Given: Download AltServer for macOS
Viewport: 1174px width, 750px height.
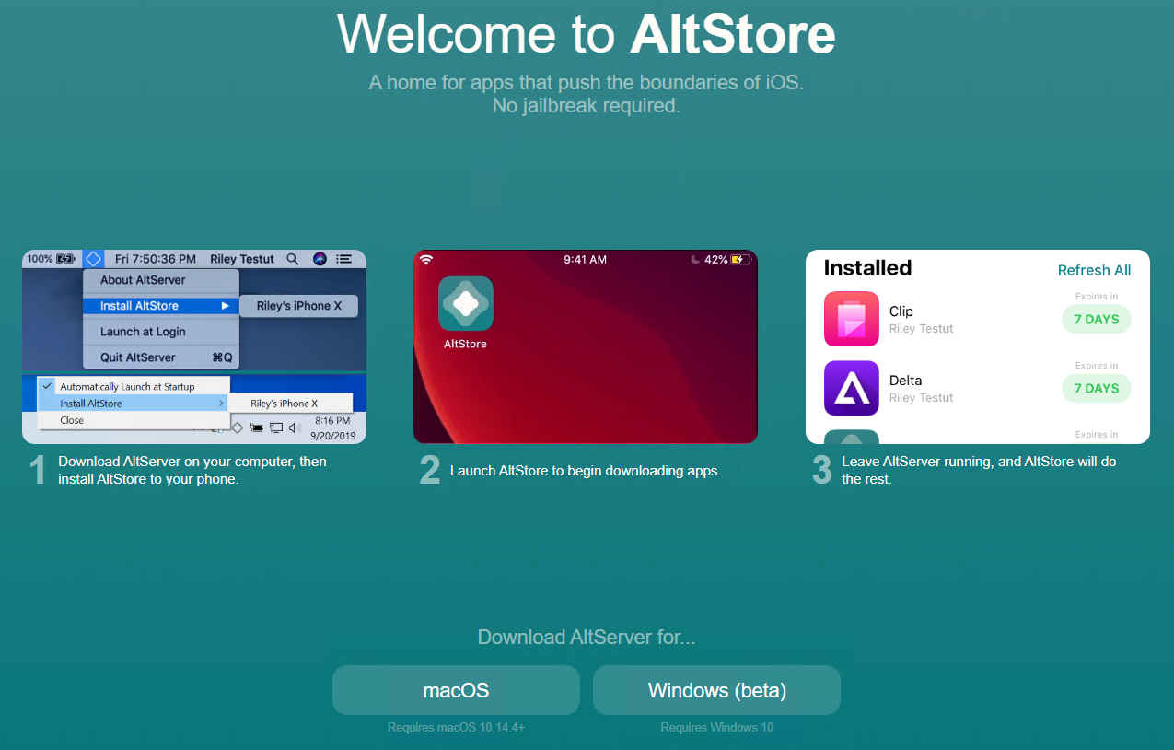Looking at the screenshot, I should (x=456, y=690).
